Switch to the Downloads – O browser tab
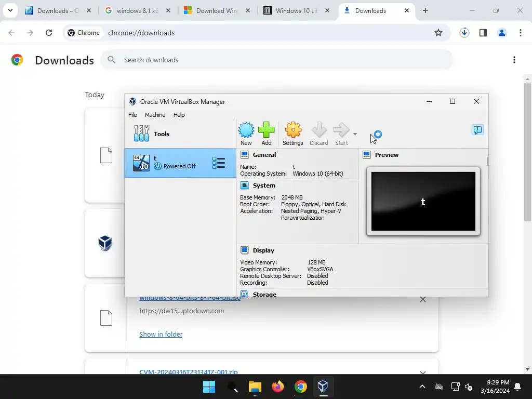Viewport: 532px width, 399px height. (x=58, y=10)
